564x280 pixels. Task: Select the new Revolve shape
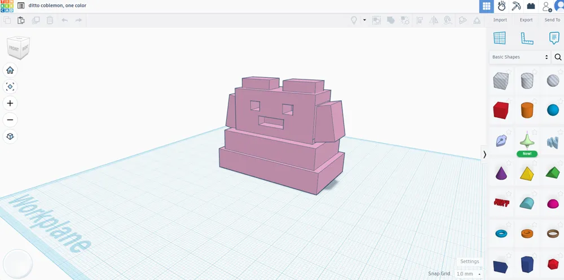point(527,141)
